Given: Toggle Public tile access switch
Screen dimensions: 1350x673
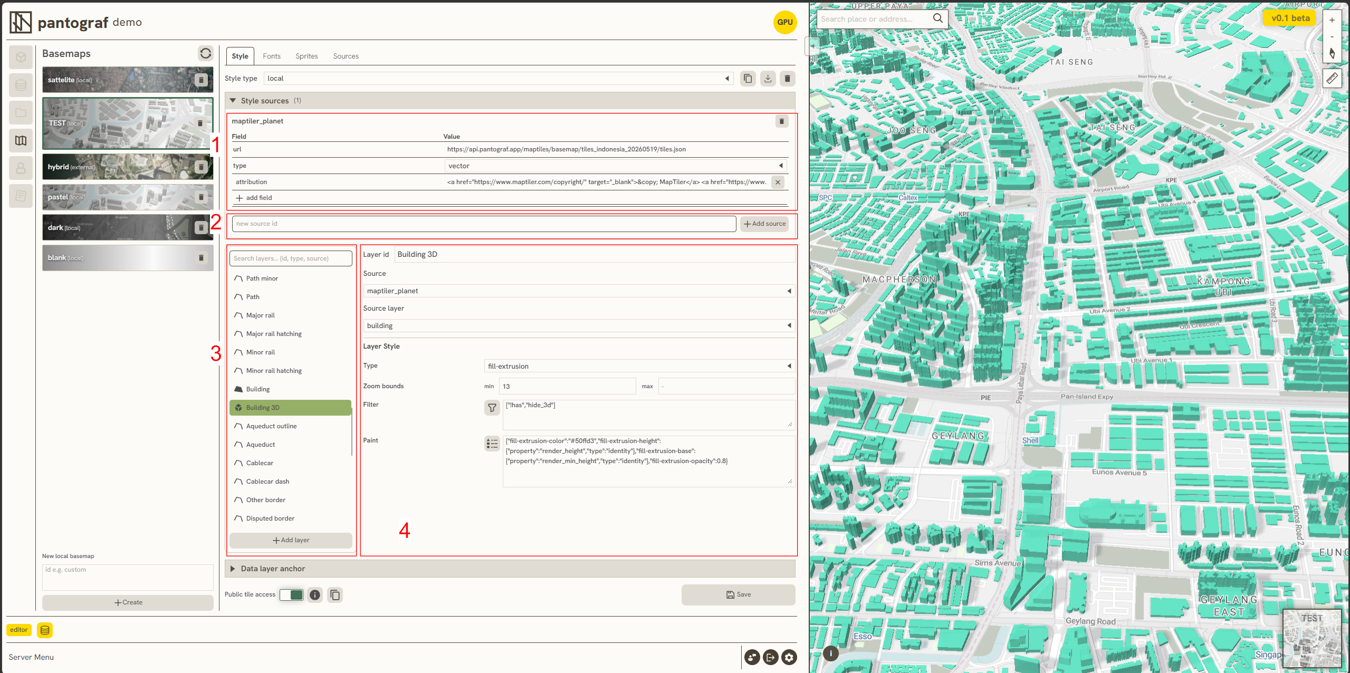Looking at the screenshot, I should [x=291, y=595].
